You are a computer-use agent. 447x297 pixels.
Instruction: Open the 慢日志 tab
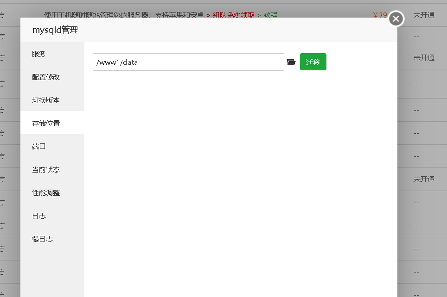coord(52,239)
